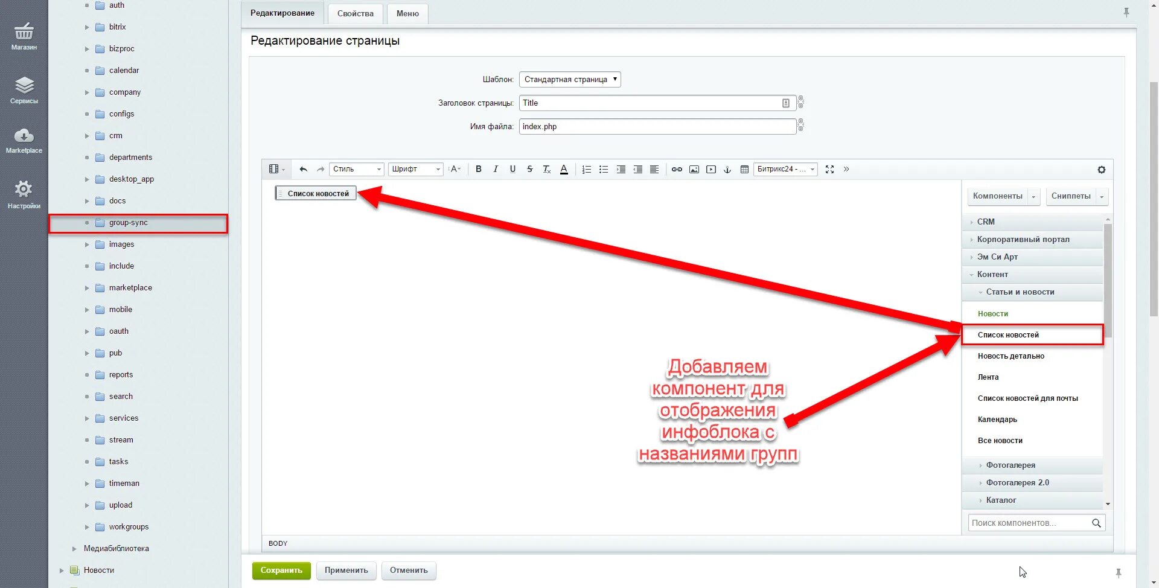Open the Сниппеты dropdown arrow
The image size is (1159, 588).
pyautogui.click(x=1102, y=196)
